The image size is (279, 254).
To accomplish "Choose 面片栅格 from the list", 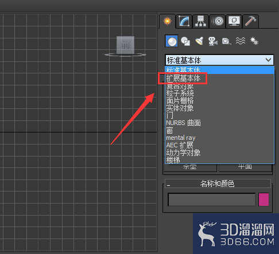I will (219, 100).
